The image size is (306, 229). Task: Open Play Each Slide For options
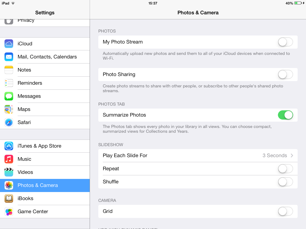tap(198, 156)
